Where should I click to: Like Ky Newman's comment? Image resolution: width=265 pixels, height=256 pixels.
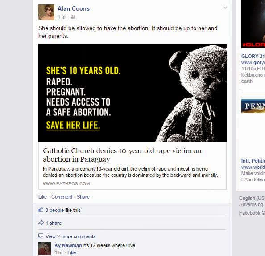click(71, 252)
